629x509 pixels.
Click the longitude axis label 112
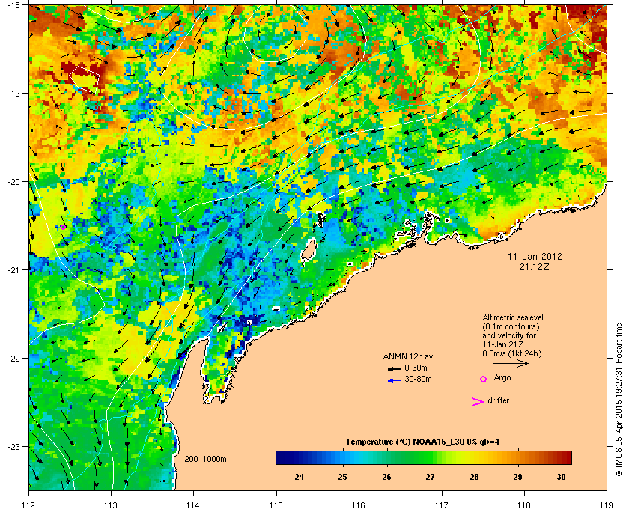(29, 505)
